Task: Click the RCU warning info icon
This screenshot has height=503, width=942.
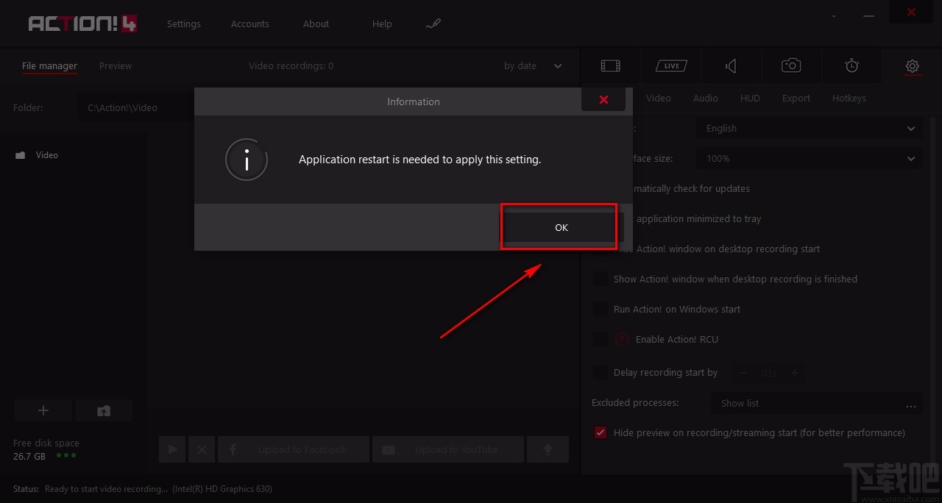Action: tap(623, 339)
